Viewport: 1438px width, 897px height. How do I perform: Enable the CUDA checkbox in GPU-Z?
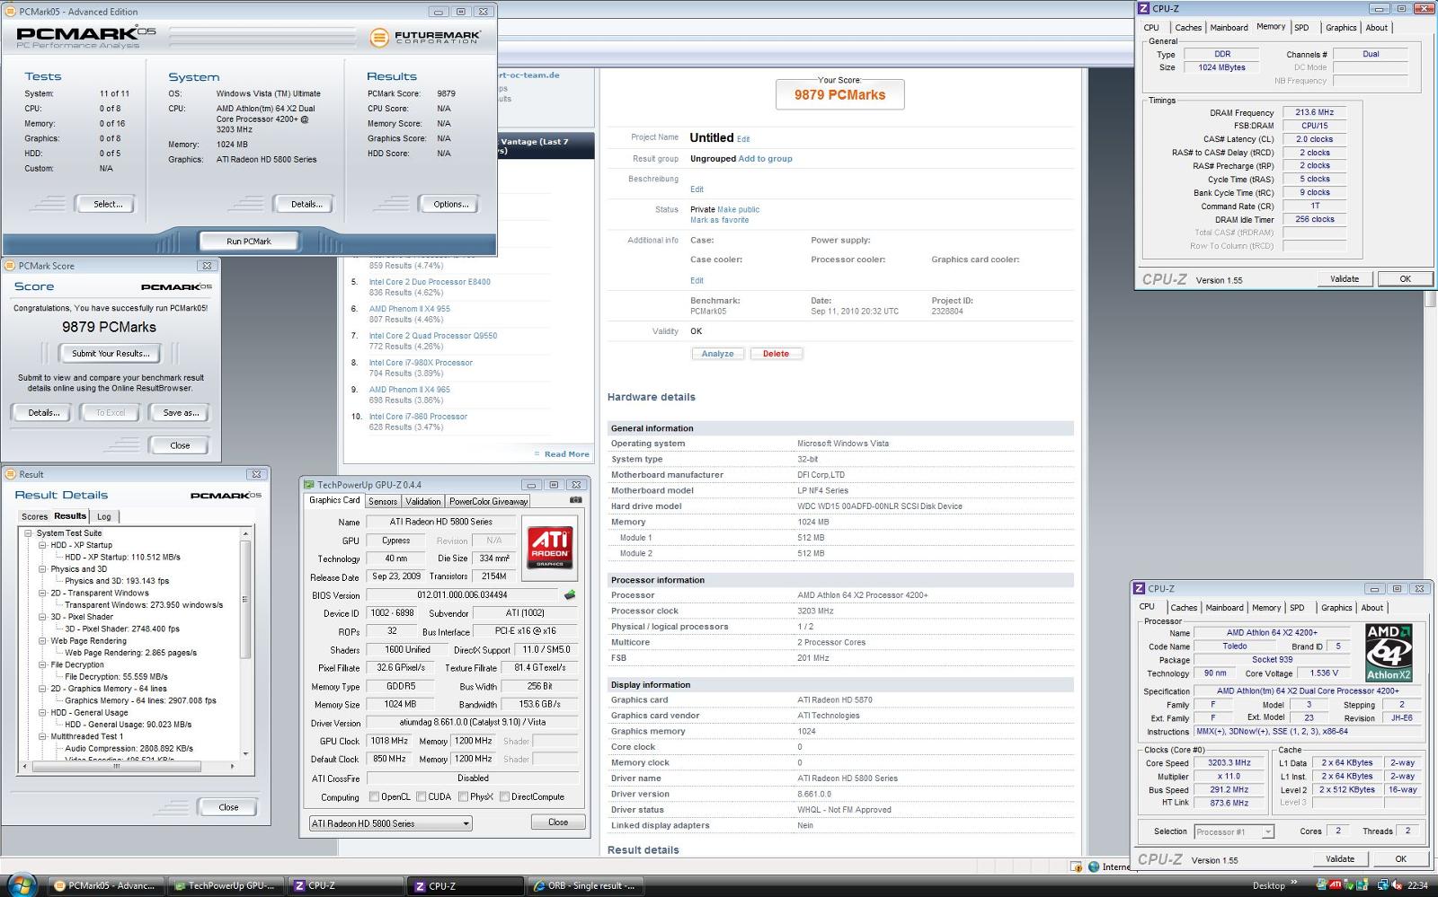pyautogui.click(x=422, y=796)
